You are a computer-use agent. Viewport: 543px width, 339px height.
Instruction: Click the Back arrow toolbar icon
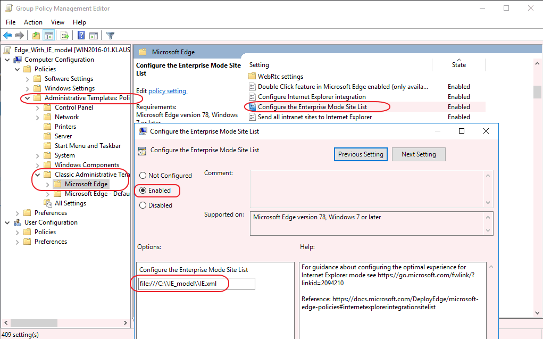pos(7,36)
